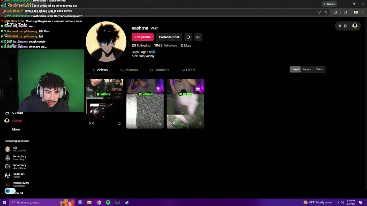
Task: Open profile settings gear icon
Action: coord(188,37)
